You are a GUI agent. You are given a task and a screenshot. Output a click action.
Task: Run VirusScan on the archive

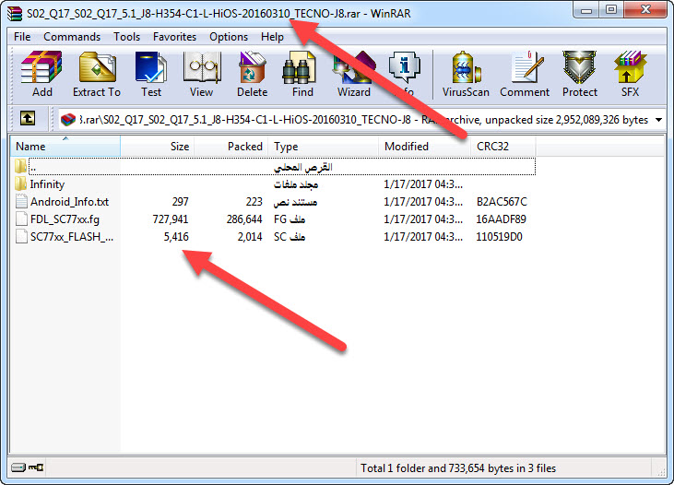tap(466, 74)
